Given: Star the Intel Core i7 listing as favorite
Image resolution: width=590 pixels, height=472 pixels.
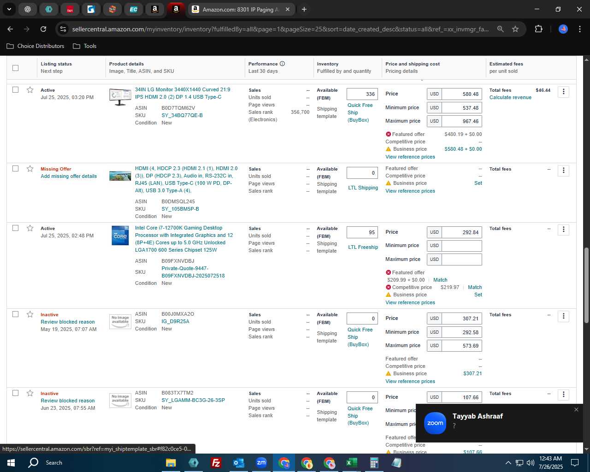Looking at the screenshot, I should point(30,228).
